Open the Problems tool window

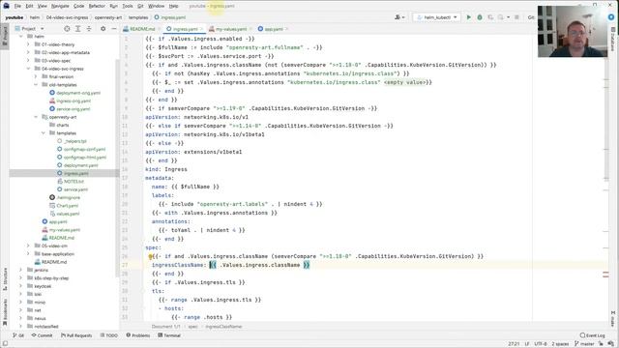pyautogui.click(x=137, y=335)
